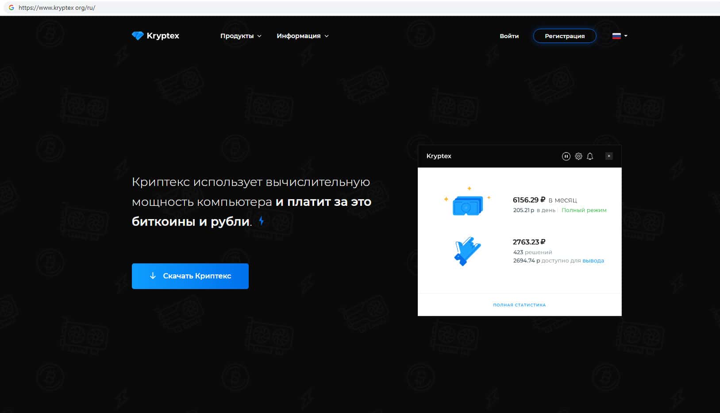
Task: Download Kryptex with Скачать Криптекс button
Action: (x=190, y=276)
